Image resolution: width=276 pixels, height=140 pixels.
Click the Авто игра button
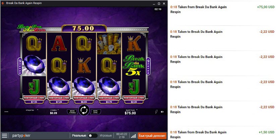pos(96,112)
